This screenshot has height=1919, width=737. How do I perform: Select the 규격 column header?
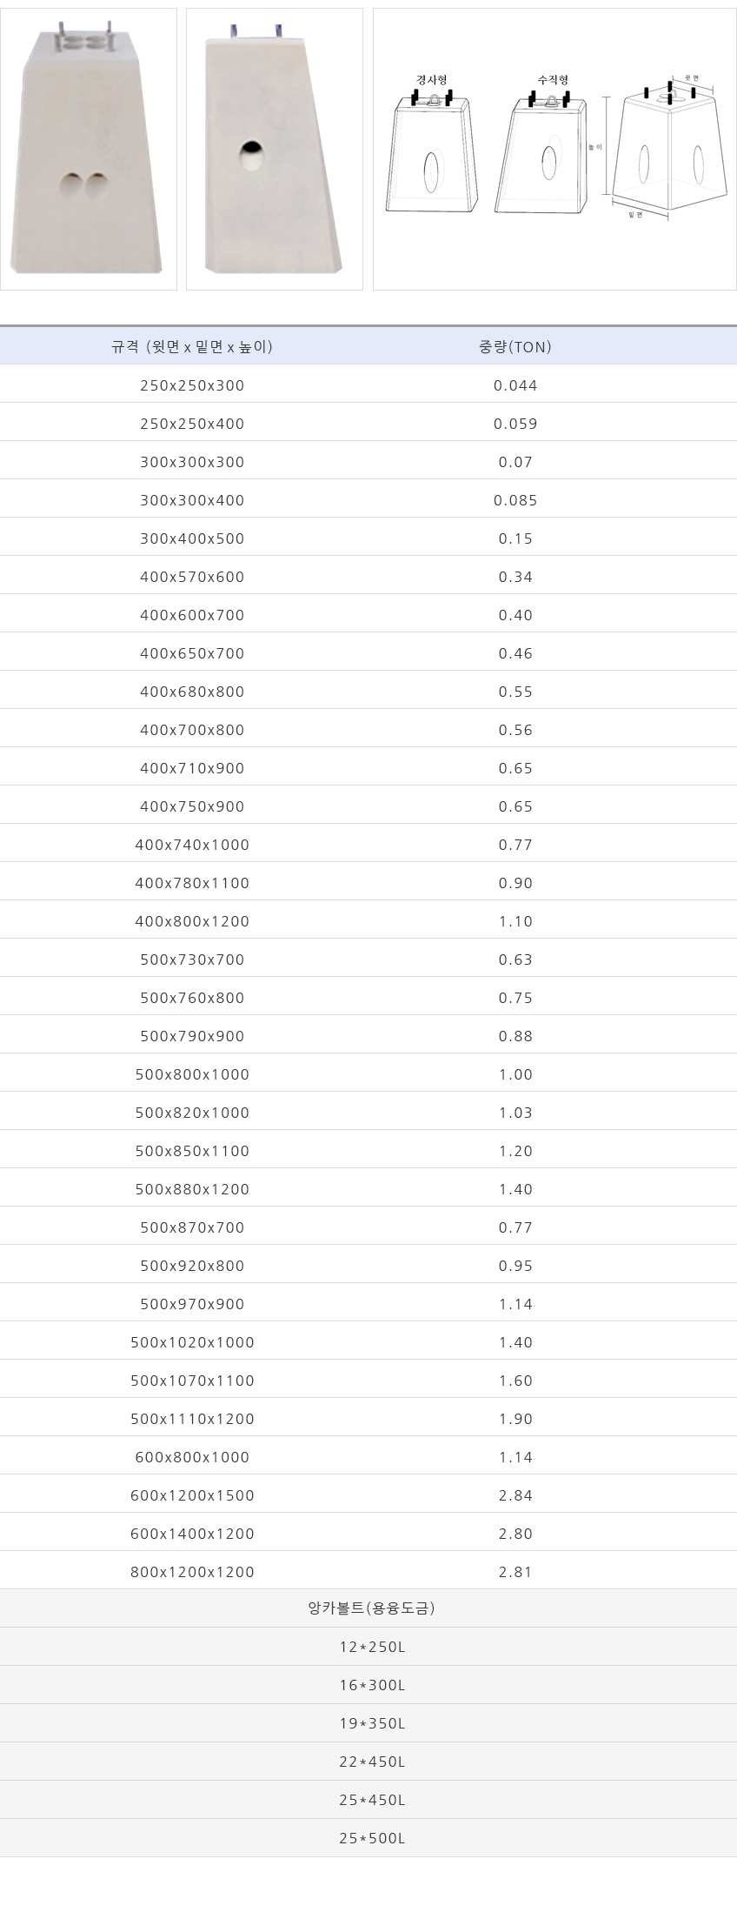coord(192,346)
